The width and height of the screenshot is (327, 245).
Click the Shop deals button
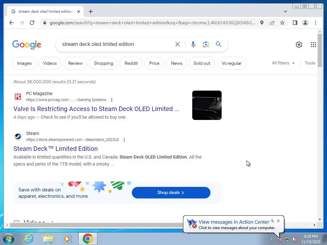pos(171,192)
